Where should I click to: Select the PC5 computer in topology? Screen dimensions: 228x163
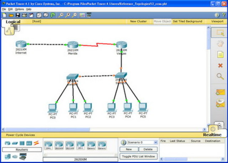143,107
